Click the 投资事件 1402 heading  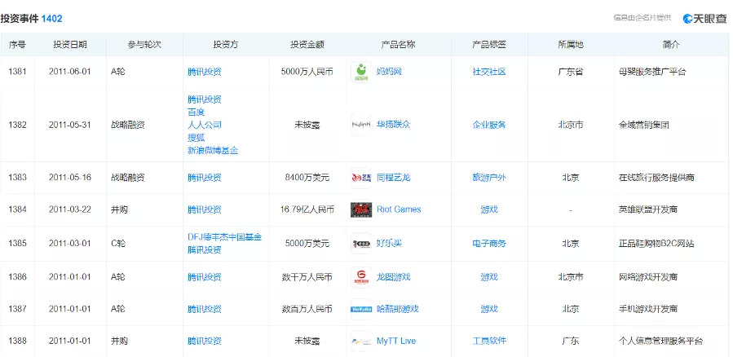point(31,19)
